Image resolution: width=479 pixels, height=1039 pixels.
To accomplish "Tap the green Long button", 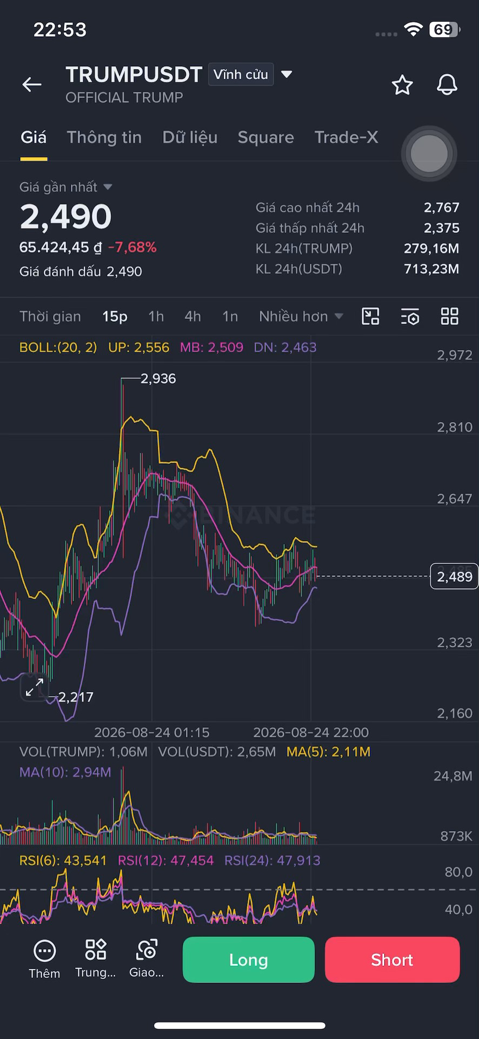I will click(x=249, y=960).
